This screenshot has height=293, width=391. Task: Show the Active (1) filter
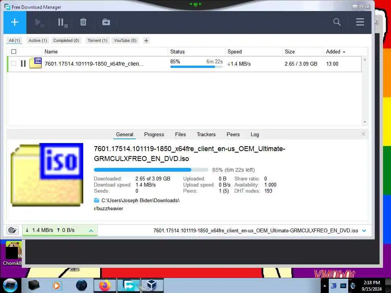coord(38,40)
